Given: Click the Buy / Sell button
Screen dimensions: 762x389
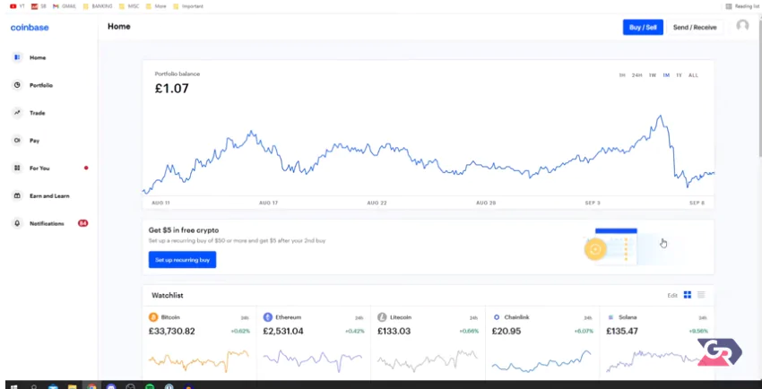Looking at the screenshot, I should (x=643, y=27).
